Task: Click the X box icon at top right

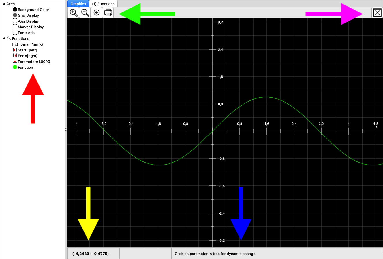Action: click(x=377, y=13)
